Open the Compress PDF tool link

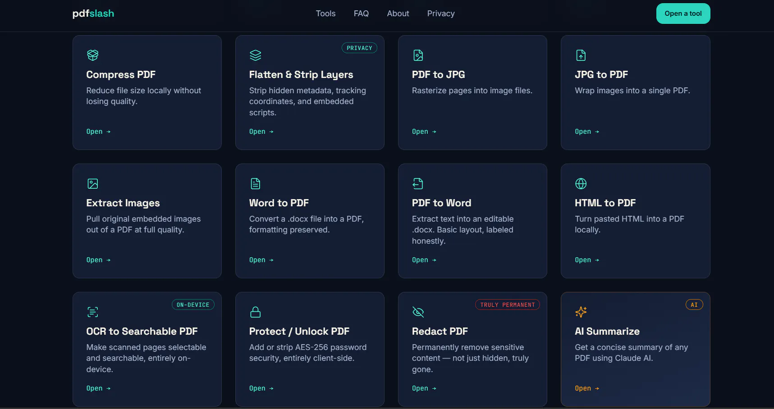pyautogui.click(x=98, y=132)
